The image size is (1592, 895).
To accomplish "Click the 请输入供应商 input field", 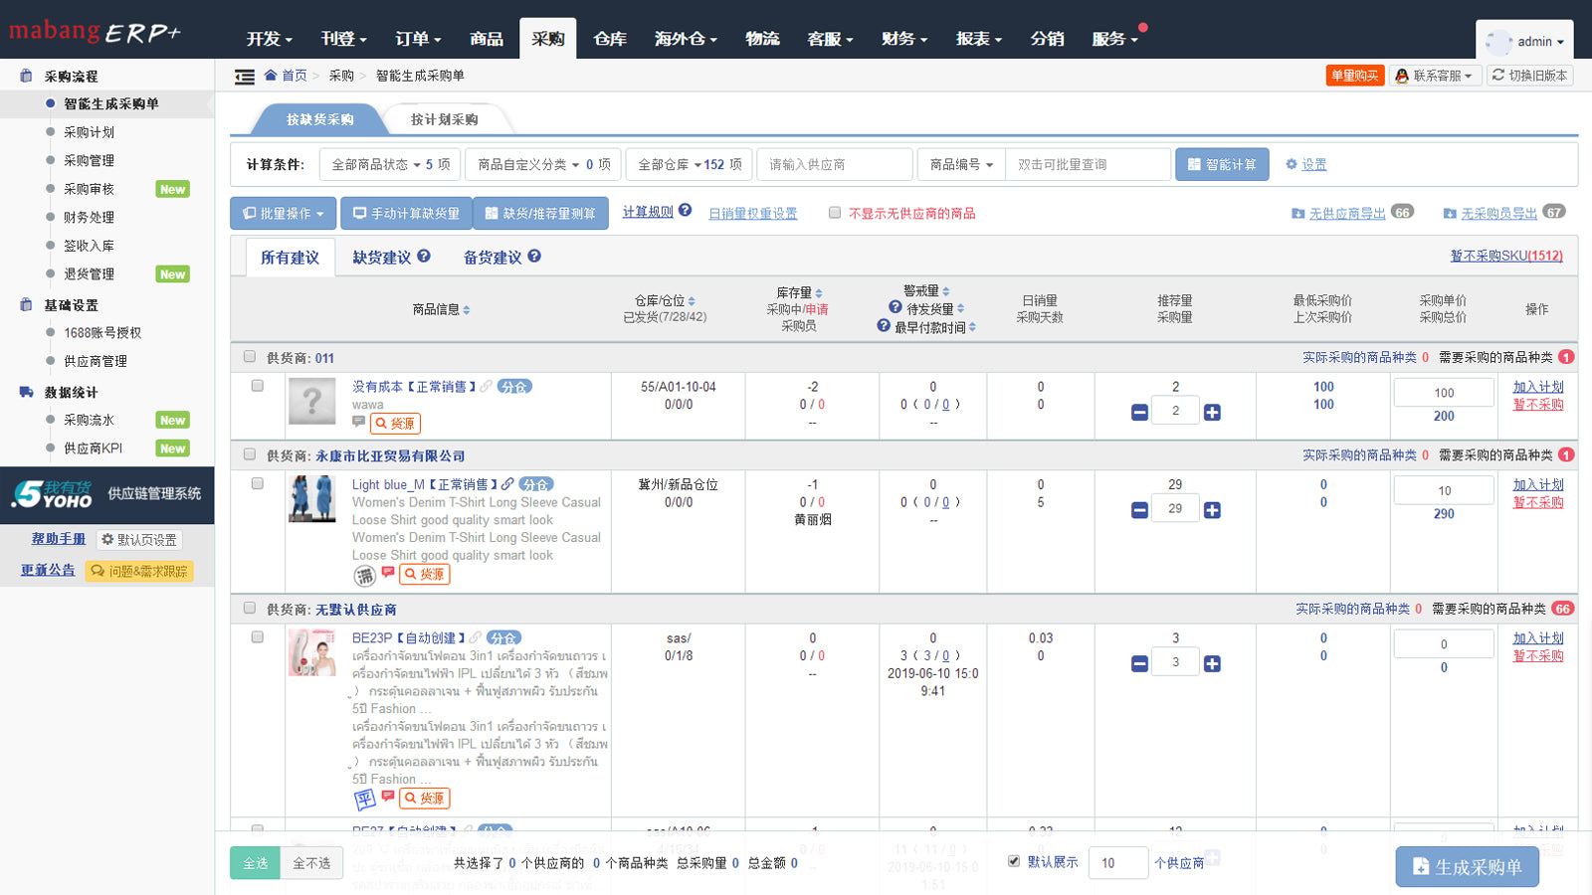I will (834, 163).
